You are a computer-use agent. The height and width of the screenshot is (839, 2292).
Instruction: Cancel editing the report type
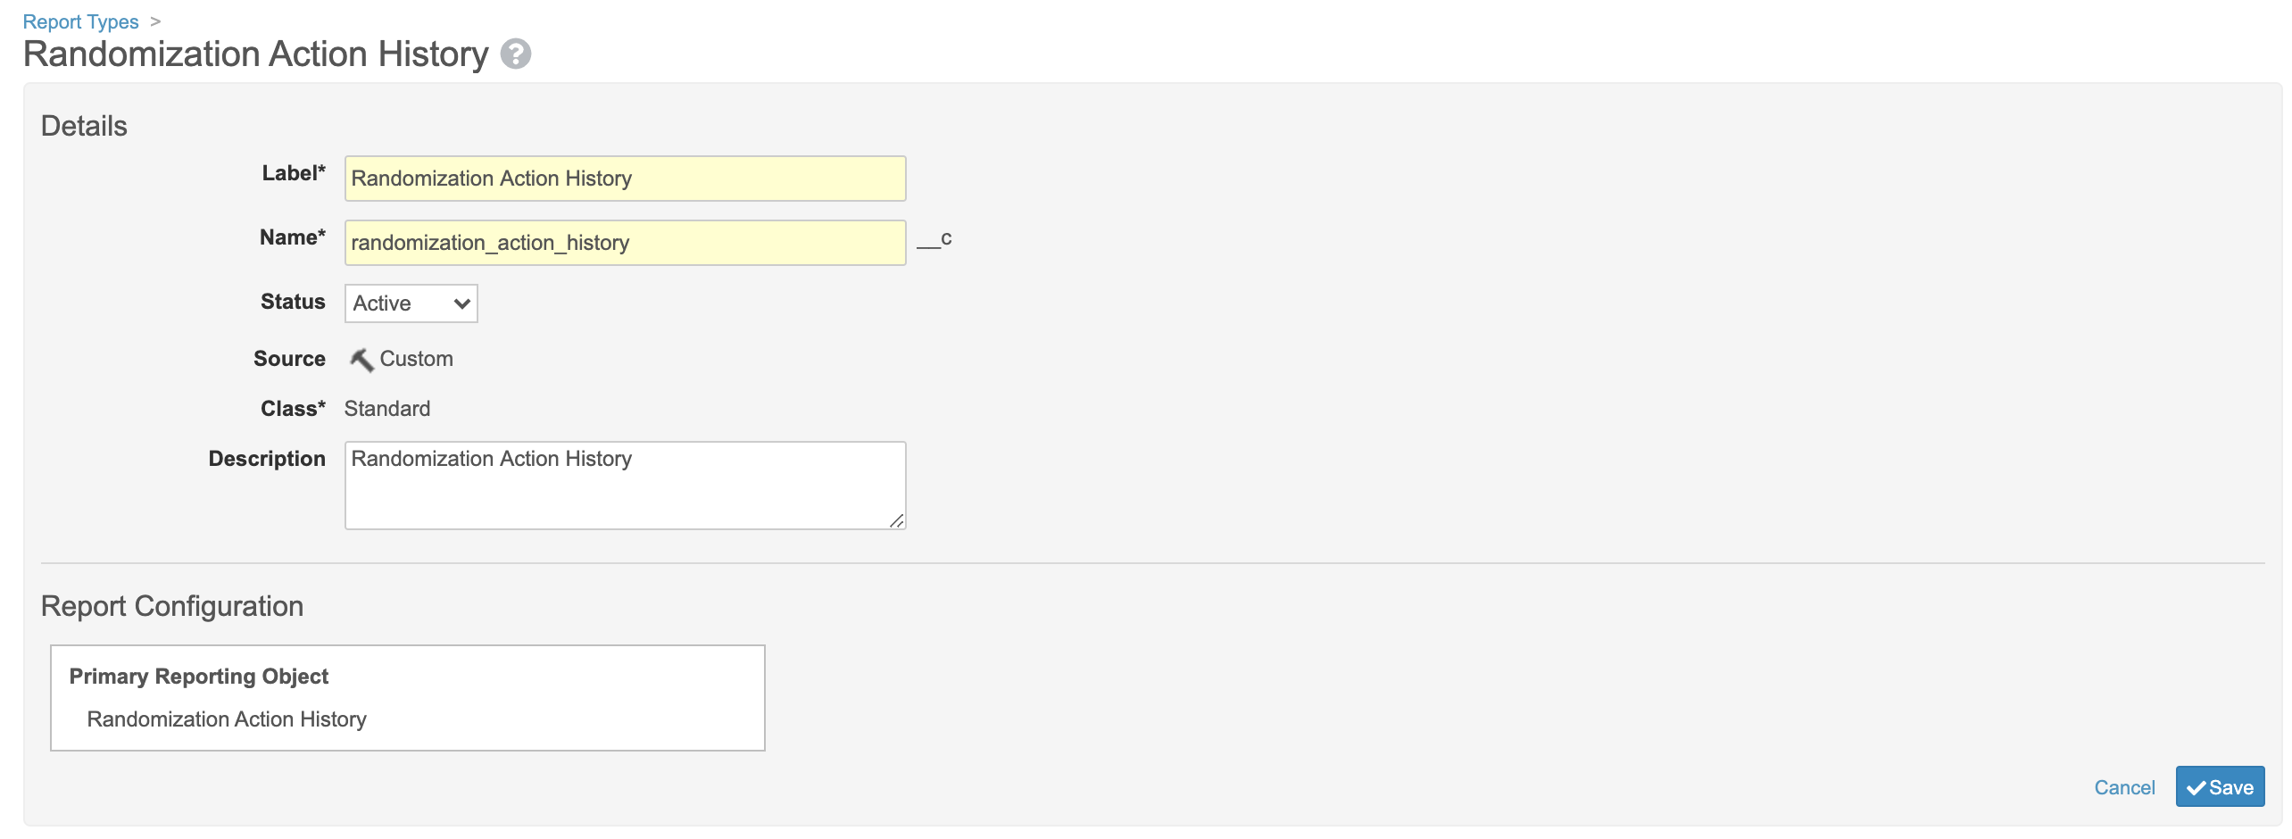click(2123, 787)
